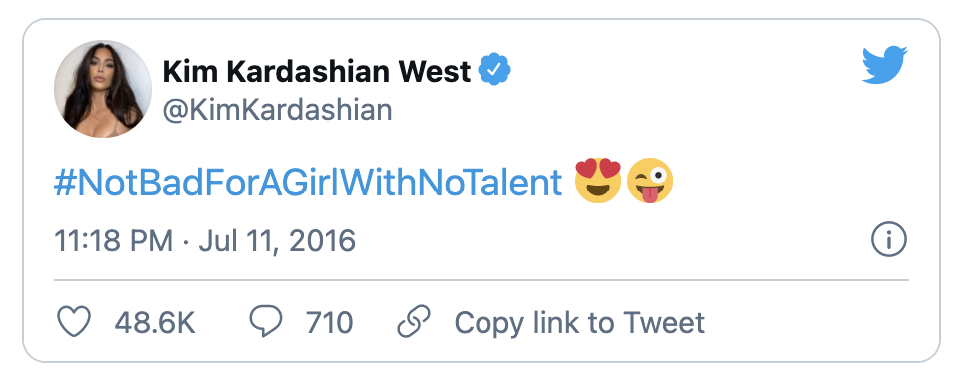
Task: Click the reply speech bubble icon
Action: point(267,322)
